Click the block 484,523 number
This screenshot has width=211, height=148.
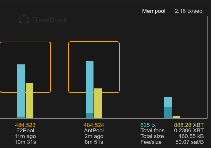click(x=25, y=125)
